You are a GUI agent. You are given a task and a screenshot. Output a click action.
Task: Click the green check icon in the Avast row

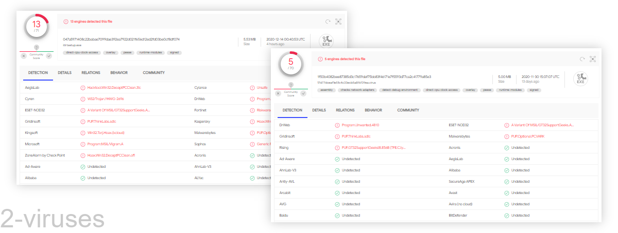[x=507, y=192]
